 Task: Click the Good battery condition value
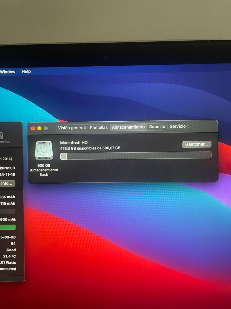point(11,250)
